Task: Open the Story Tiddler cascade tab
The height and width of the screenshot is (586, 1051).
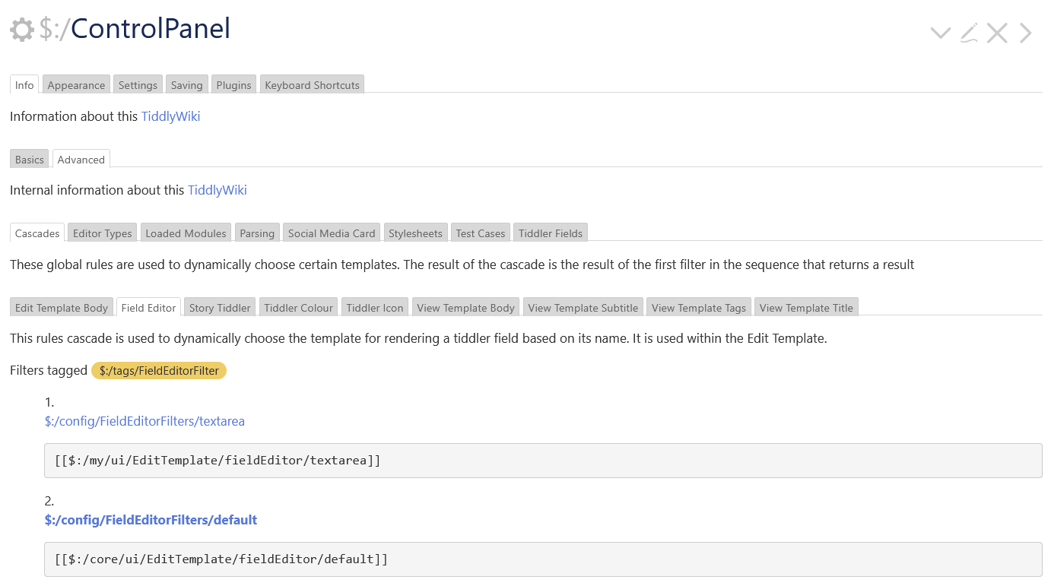Action: (x=220, y=307)
